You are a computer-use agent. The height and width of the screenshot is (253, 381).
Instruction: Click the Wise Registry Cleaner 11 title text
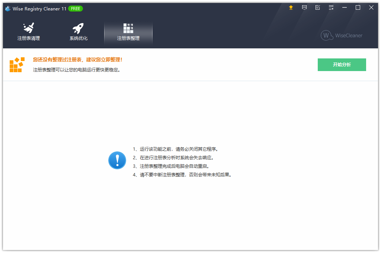pyautogui.click(x=39, y=9)
